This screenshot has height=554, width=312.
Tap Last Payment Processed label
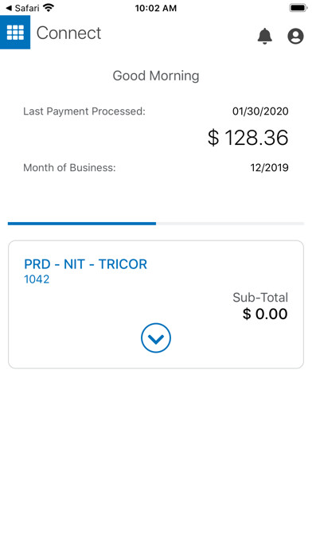click(84, 111)
